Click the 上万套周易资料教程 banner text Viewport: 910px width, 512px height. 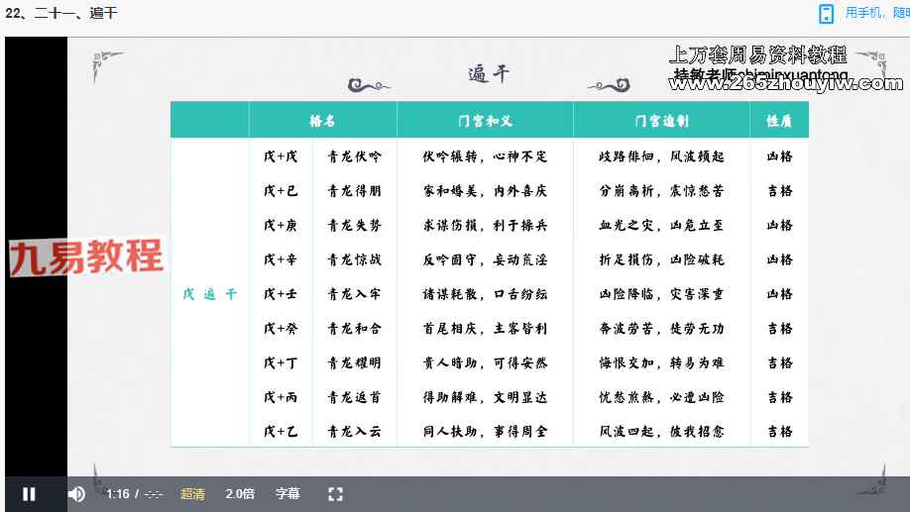(x=758, y=54)
